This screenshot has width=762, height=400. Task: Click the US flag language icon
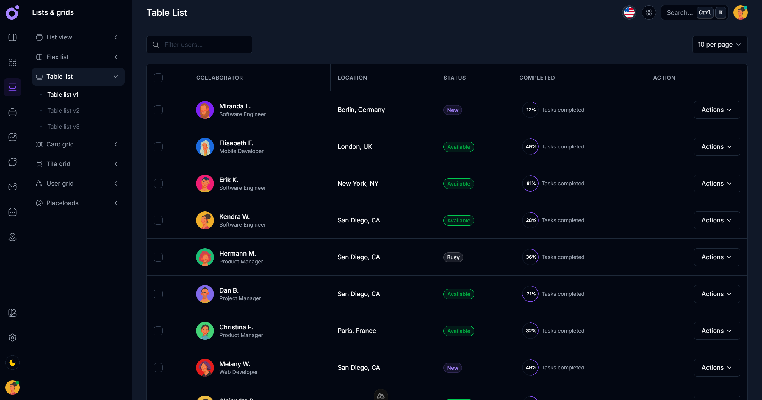pyautogui.click(x=629, y=12)
